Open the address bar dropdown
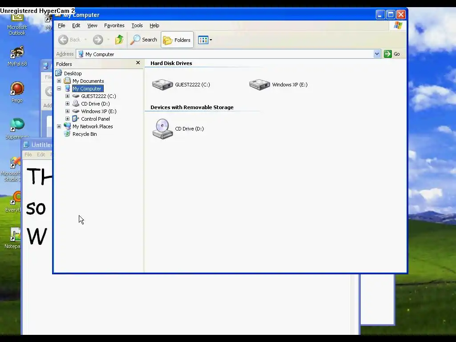 tap(377, 54)
